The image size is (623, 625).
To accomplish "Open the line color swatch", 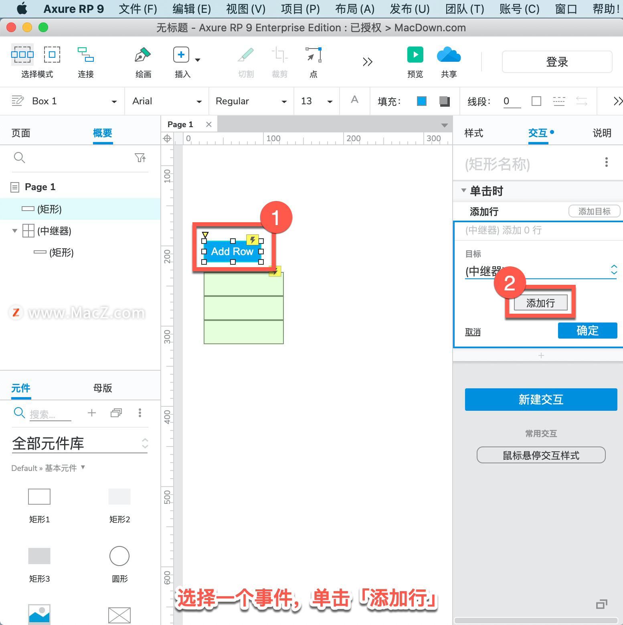I will pyautogui.click(x=536, y=101).
